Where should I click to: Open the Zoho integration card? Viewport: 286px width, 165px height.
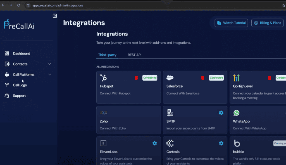pyautogui.click(x=128, y=120)
